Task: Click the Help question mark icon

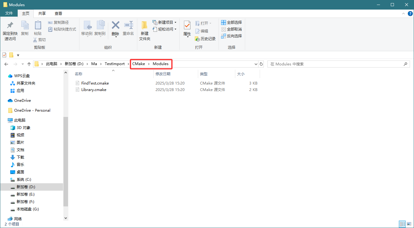Action: pyautogui.click(x=410, y=14)
